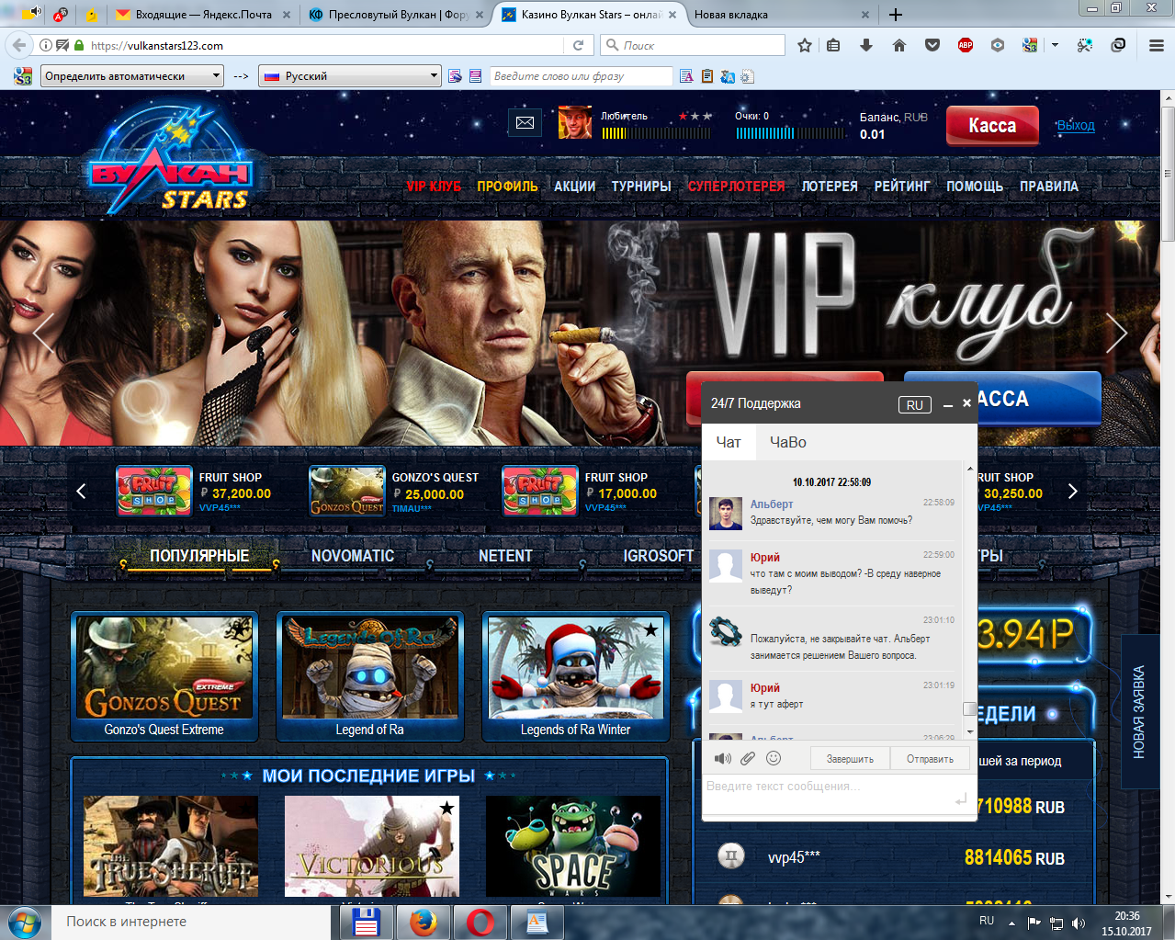1175x940 pixels.
Task: Open the mail envelope icon in casino header
Action: (525, 122)
